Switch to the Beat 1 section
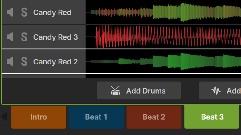Image resolution: width=241 pixels, height=135 pixels. (x=96, y=117)
